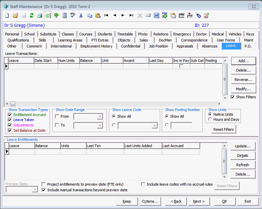This screenshot has height=209, width=262.
Task: Go to the first record icon
Action: [106, 15]
